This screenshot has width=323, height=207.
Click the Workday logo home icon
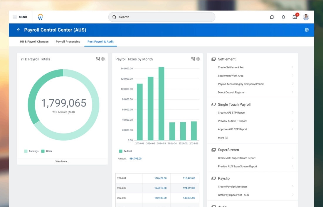click(x=41, y=17)
